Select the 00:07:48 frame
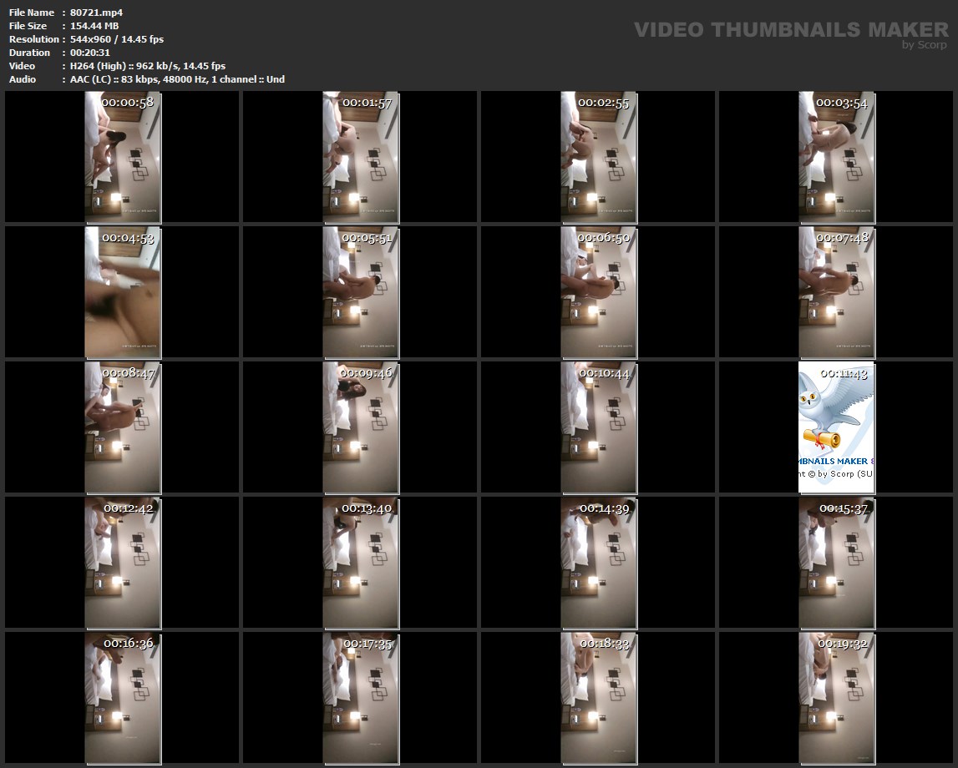This screenshot has width=958, height=768. (837, 292)
